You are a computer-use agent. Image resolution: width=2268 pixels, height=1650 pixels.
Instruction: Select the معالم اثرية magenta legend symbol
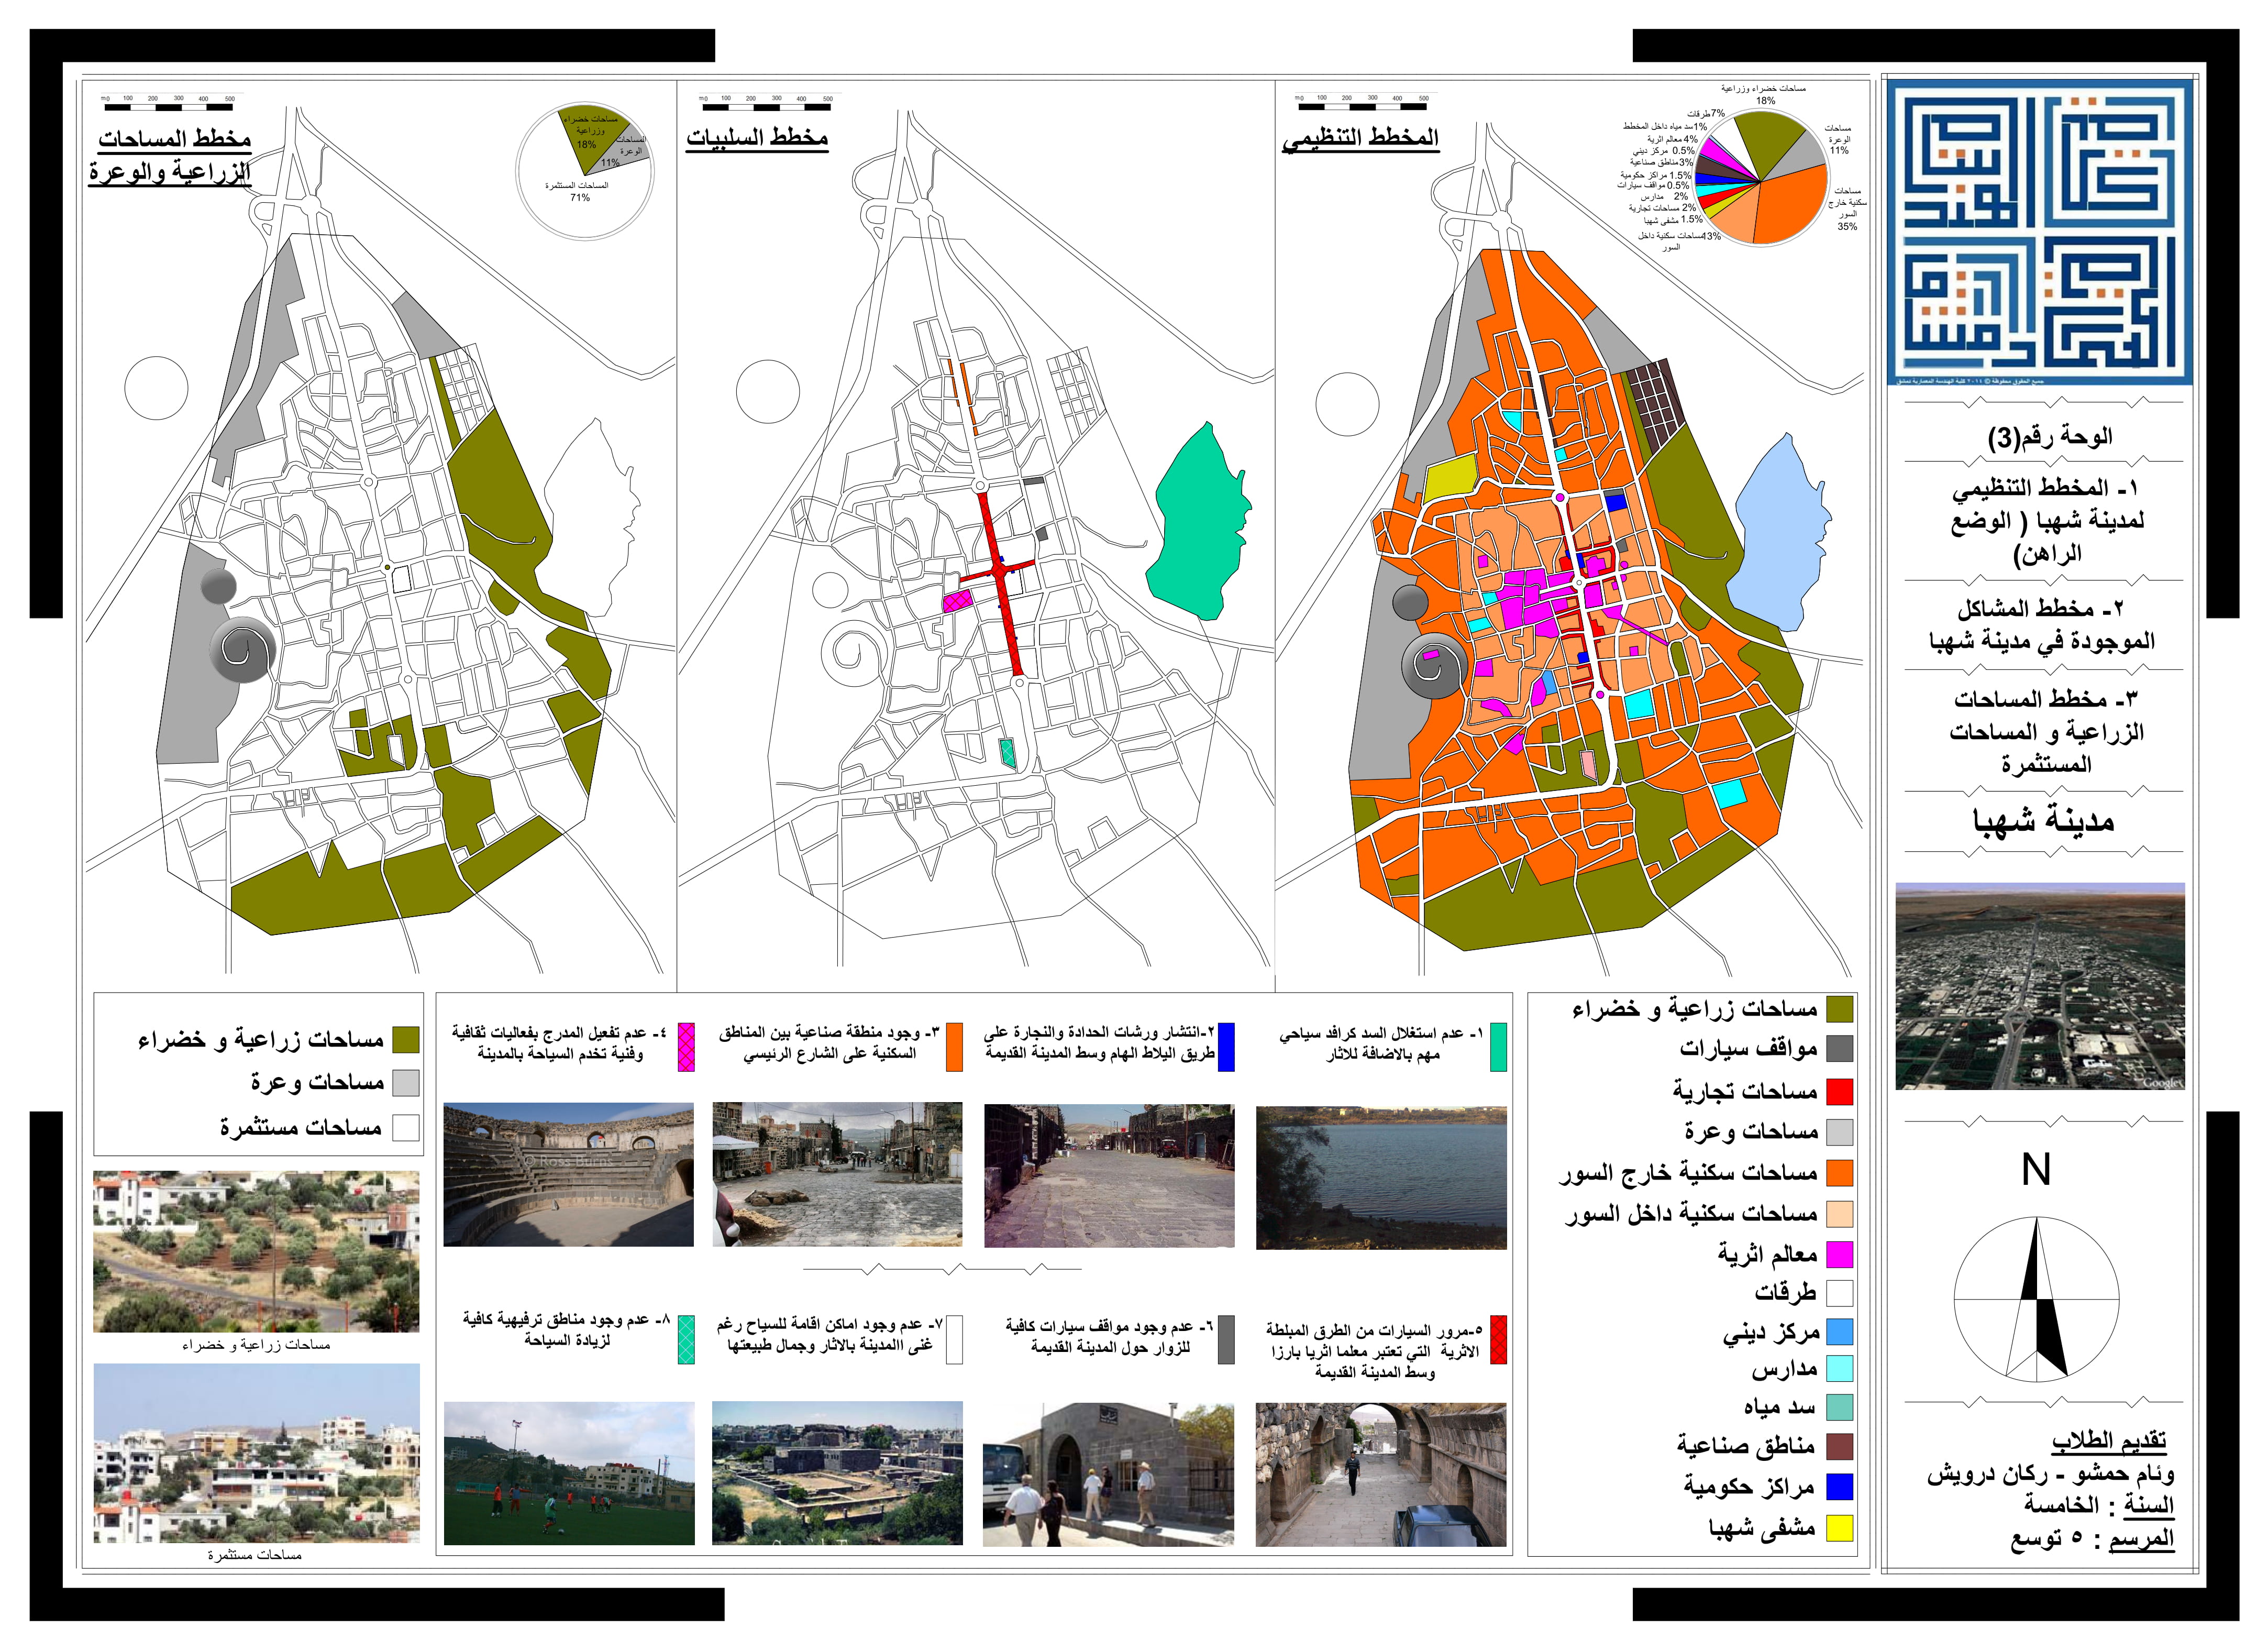(1840, 1255)
